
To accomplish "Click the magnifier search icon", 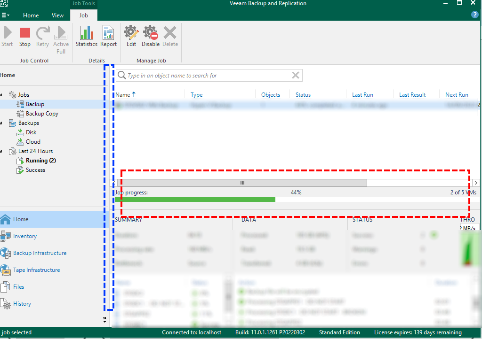I will coord(122,76).
